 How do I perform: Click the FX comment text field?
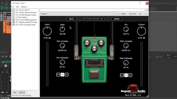tap(92, 10)
